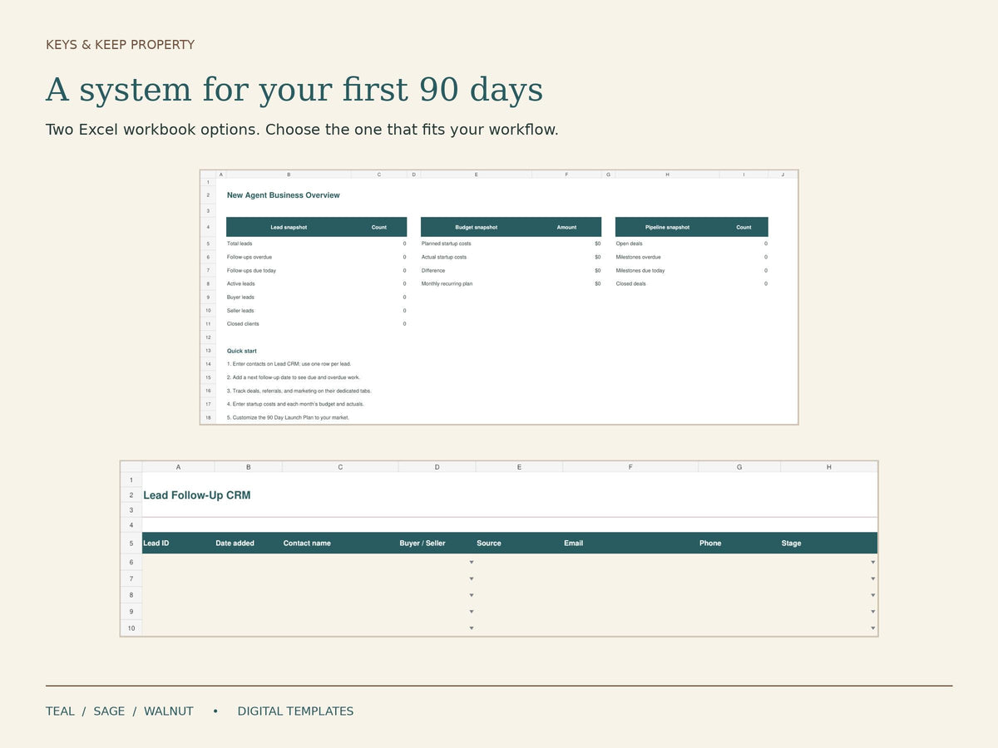
Task: Open Stage dropdown arrow in row 6
Action: click(872, 563)
